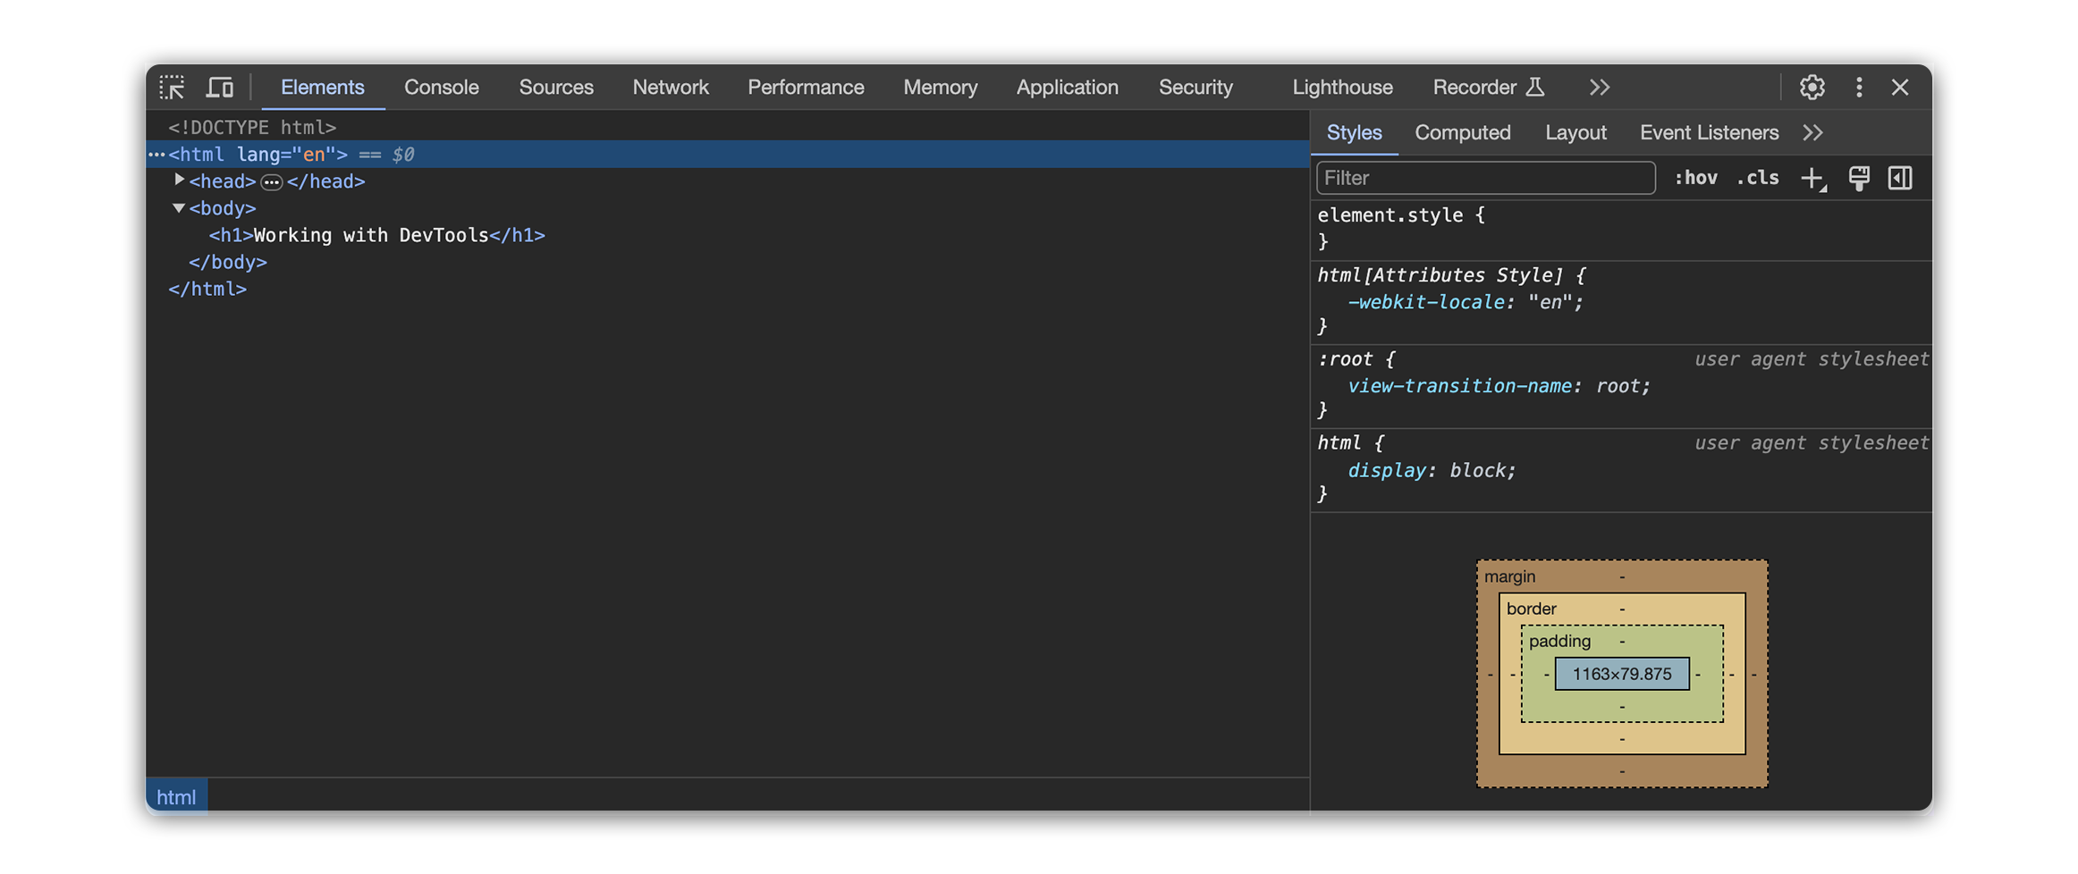
Task: Collapse the body element node
Action: [x=179, y=208]
